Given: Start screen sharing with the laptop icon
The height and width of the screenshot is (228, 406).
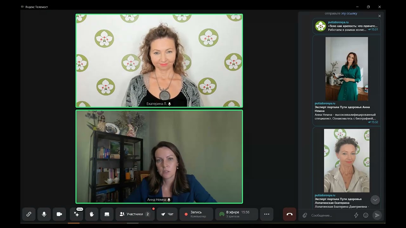Looking at the screenshot, I should 107,214.
